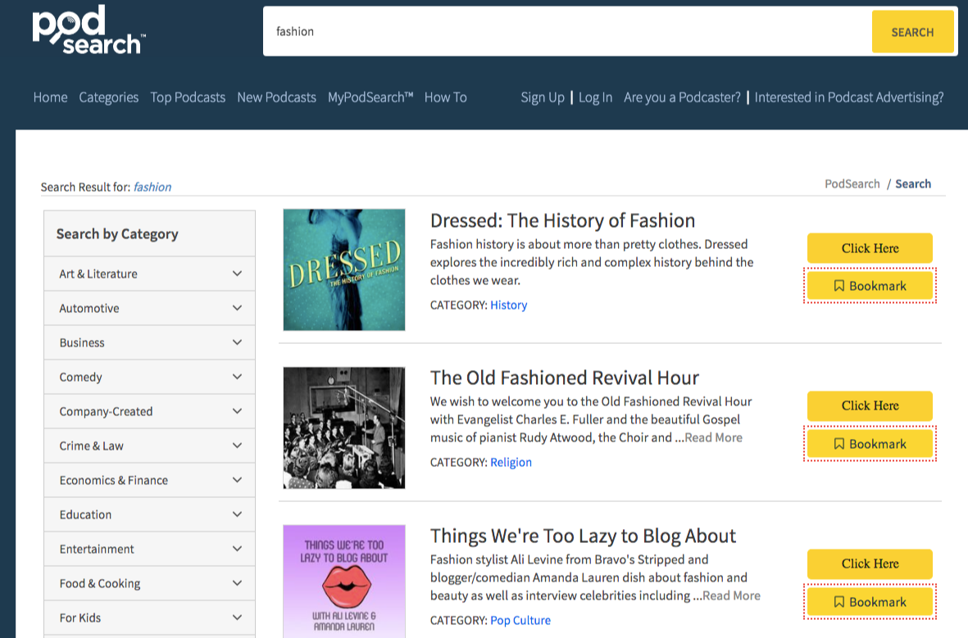Expand the Business category
The height and width of the screenshot is (638, 968).
(x=149, y=342)
